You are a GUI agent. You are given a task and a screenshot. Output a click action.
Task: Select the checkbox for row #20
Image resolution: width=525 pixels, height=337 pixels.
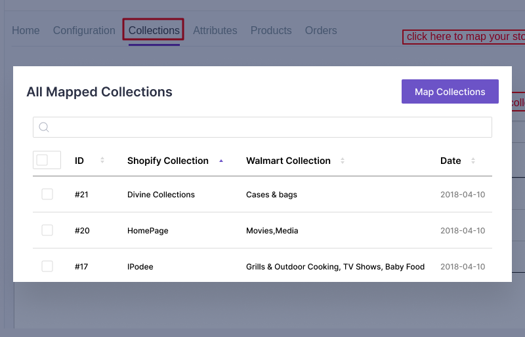[47, 230]
